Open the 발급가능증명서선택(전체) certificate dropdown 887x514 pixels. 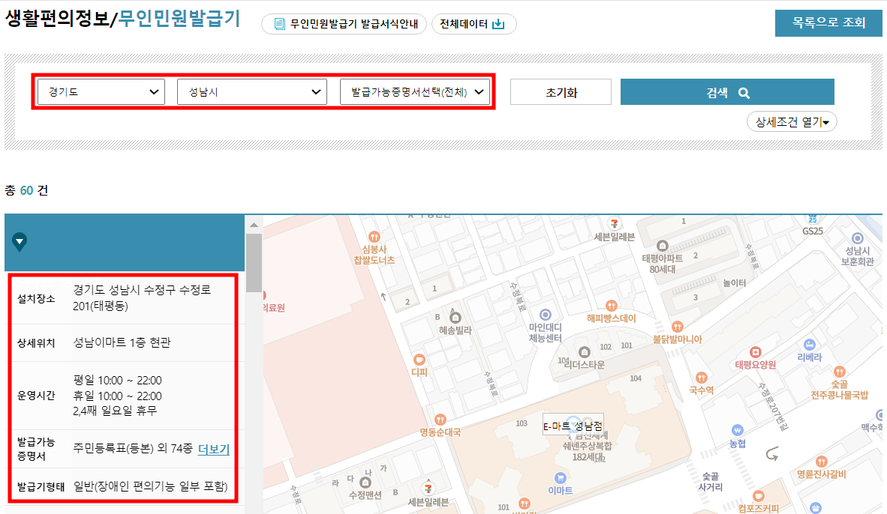click(415, 91)
